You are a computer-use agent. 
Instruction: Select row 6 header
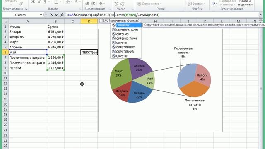coord(5,53)
